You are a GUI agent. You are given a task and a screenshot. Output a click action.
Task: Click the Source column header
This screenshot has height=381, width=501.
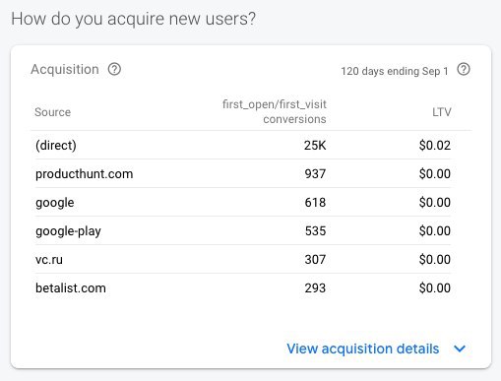[x=52, y=112]
